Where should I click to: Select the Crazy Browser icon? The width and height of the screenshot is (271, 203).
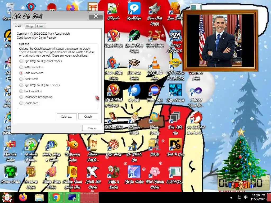click(175, 93)
